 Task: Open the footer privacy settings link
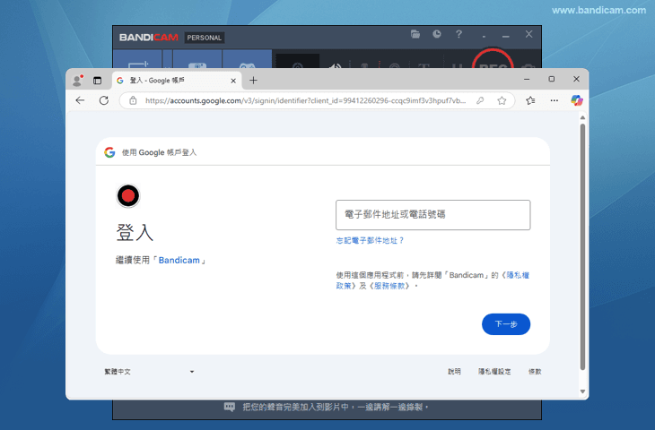tap(494, 372)
